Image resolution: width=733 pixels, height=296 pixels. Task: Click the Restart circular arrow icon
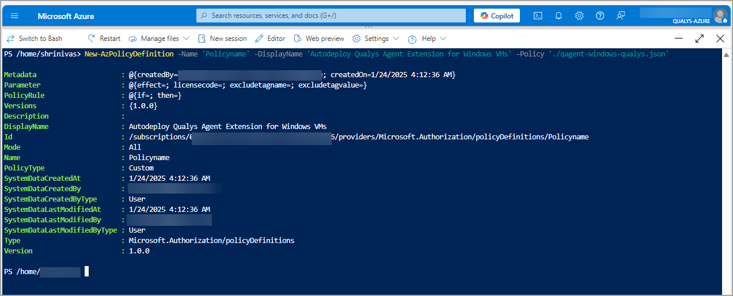tap(92, 39)
